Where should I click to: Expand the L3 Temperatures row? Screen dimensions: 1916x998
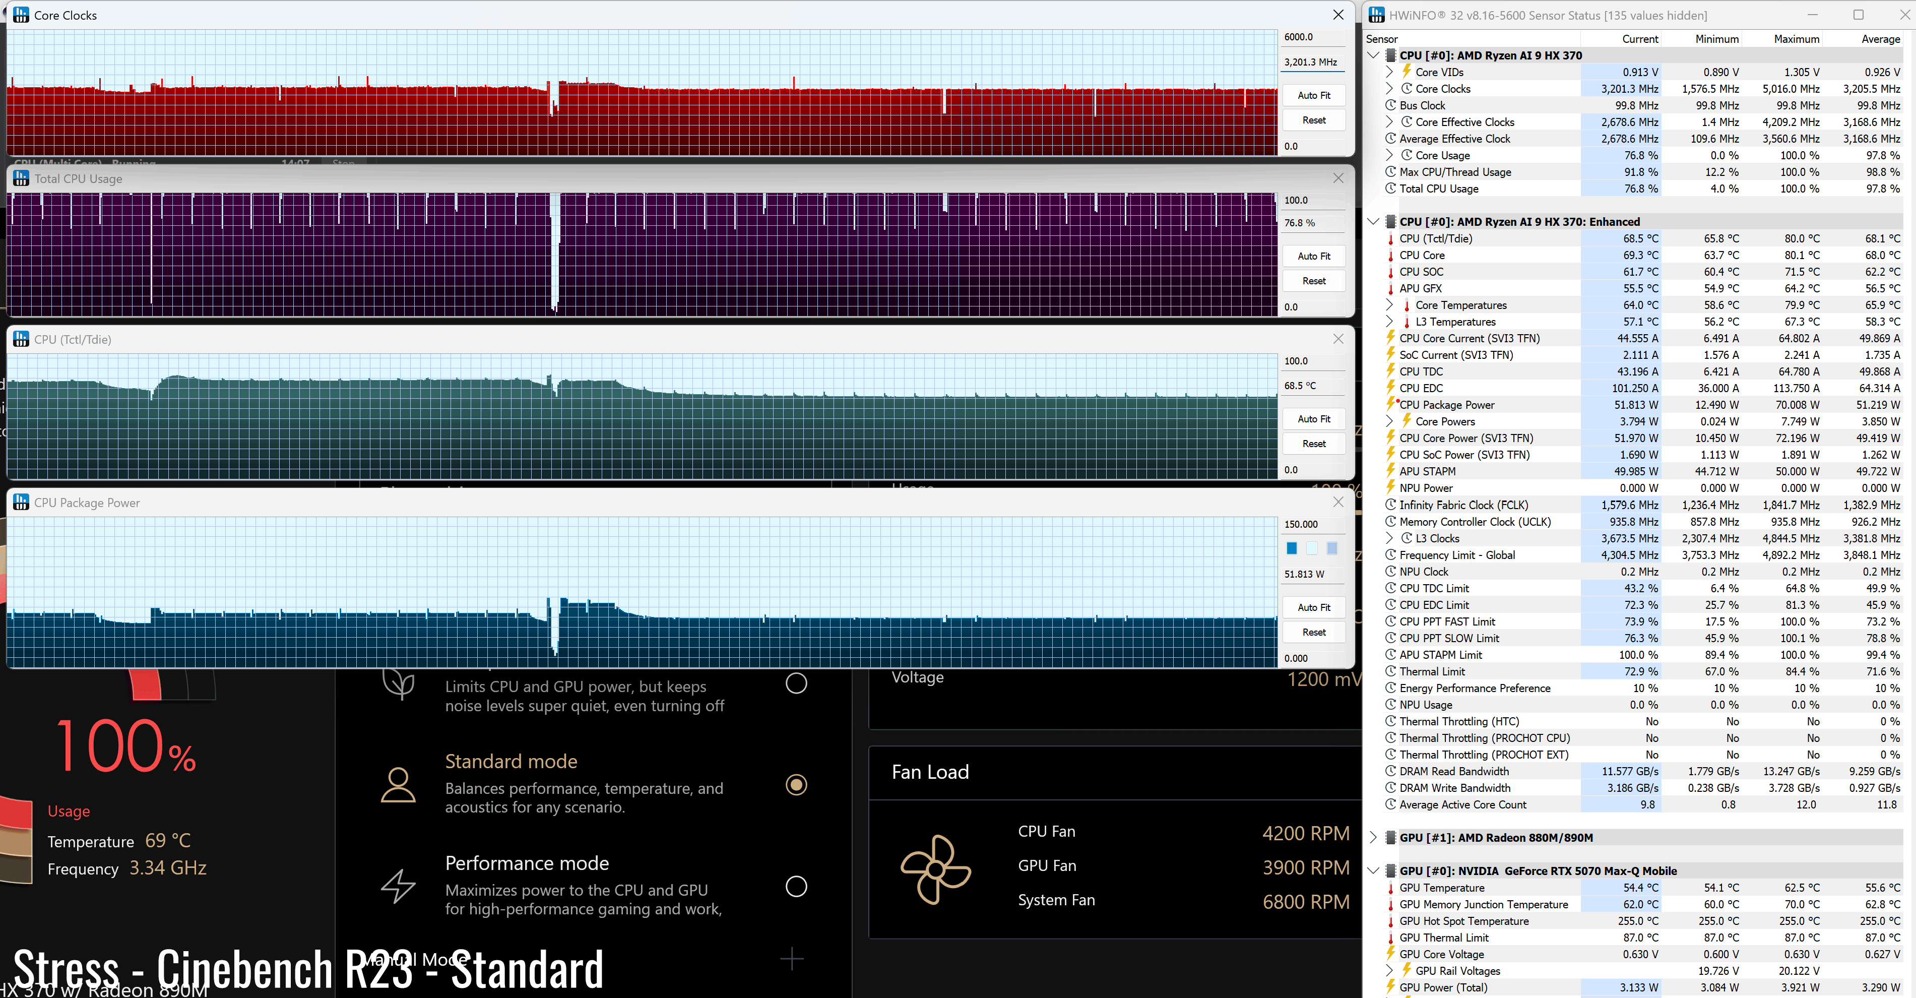click(x=1389, y=322)
